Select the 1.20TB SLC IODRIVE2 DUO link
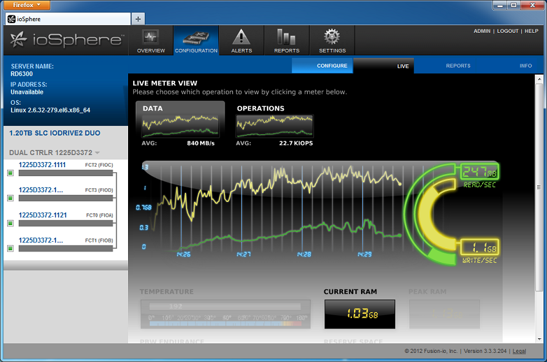 (x=55, y=133)
